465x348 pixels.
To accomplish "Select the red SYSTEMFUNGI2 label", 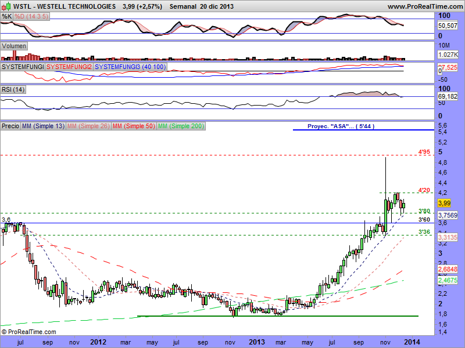I will [x=69, y=67].
